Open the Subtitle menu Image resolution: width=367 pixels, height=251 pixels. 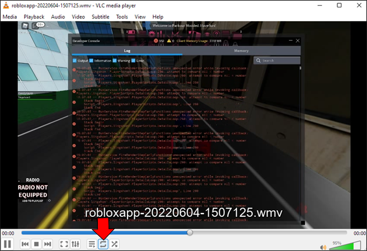[x=100, y=17]
